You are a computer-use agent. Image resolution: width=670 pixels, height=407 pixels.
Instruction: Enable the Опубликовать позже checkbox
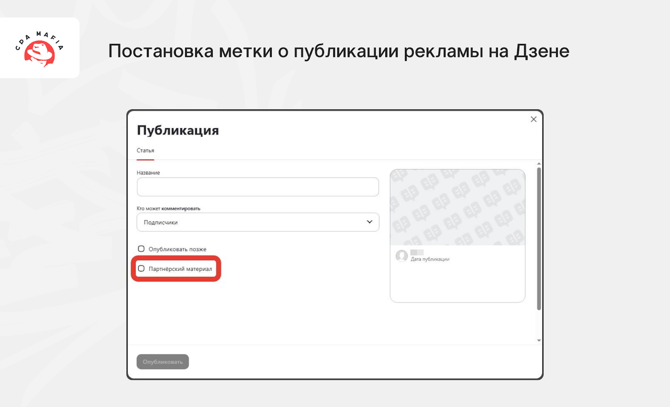click(x=141, y=248)
